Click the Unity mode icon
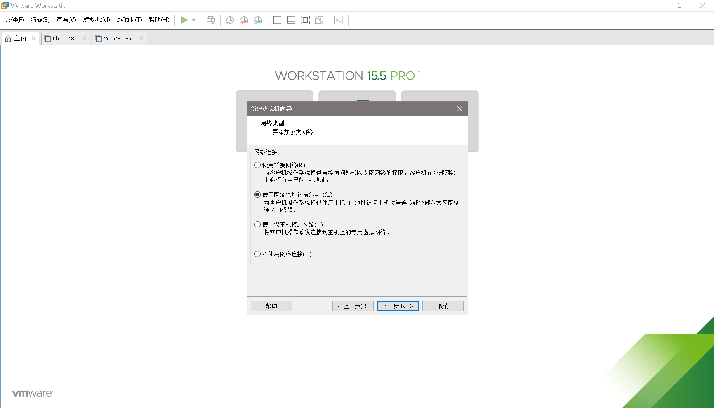Image resolution: width=714 pixels, height=408 pixels. coord(319,20)
